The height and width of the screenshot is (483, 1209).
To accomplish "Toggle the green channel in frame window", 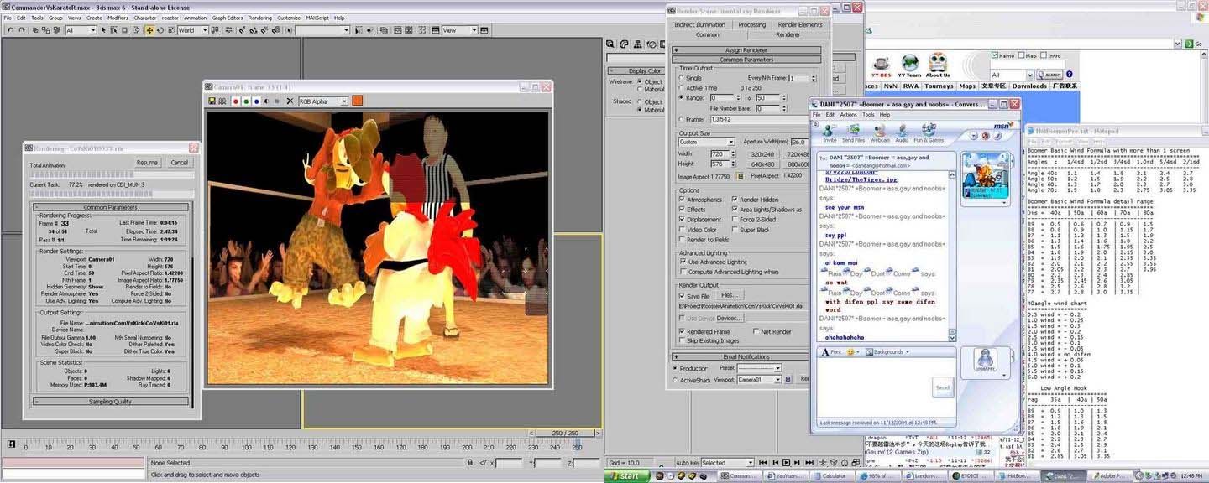I will [247, 101].
